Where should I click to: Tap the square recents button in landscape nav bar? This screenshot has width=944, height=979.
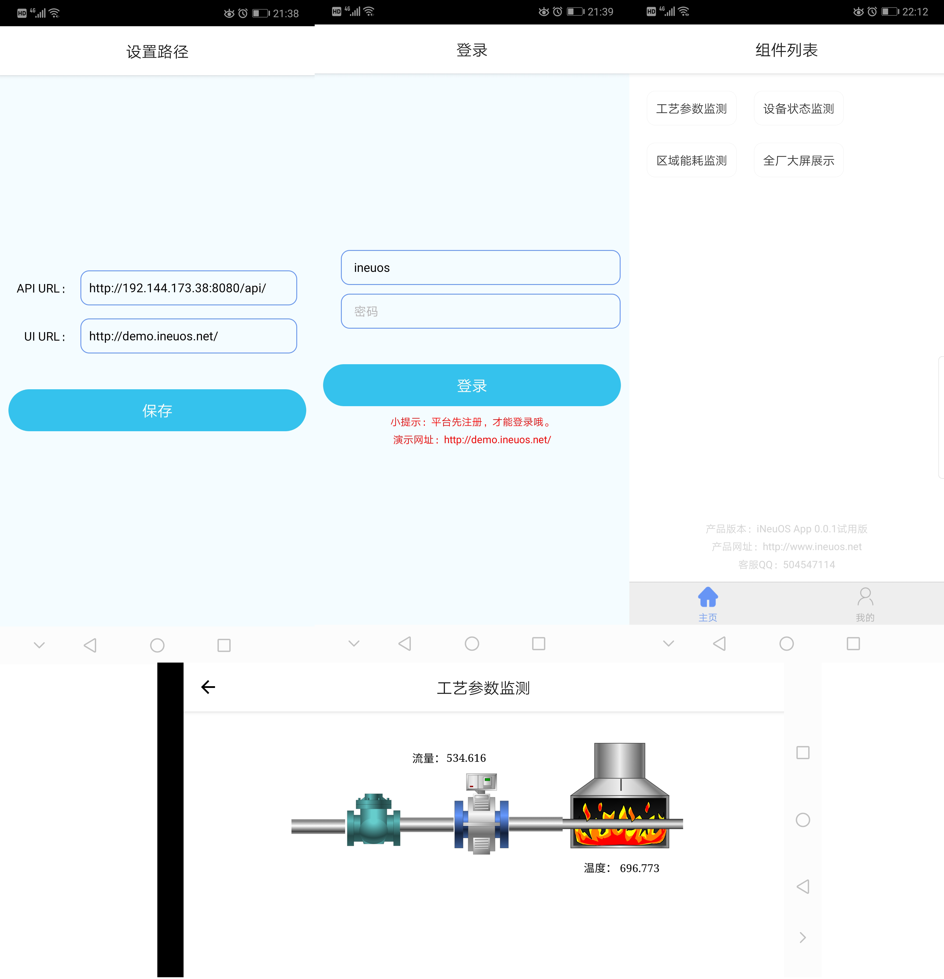(802, 753)
